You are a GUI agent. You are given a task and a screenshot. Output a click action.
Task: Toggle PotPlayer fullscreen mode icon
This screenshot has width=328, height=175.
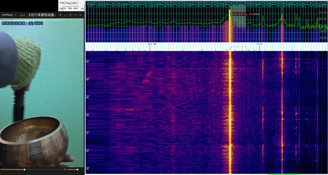point(75,15)
